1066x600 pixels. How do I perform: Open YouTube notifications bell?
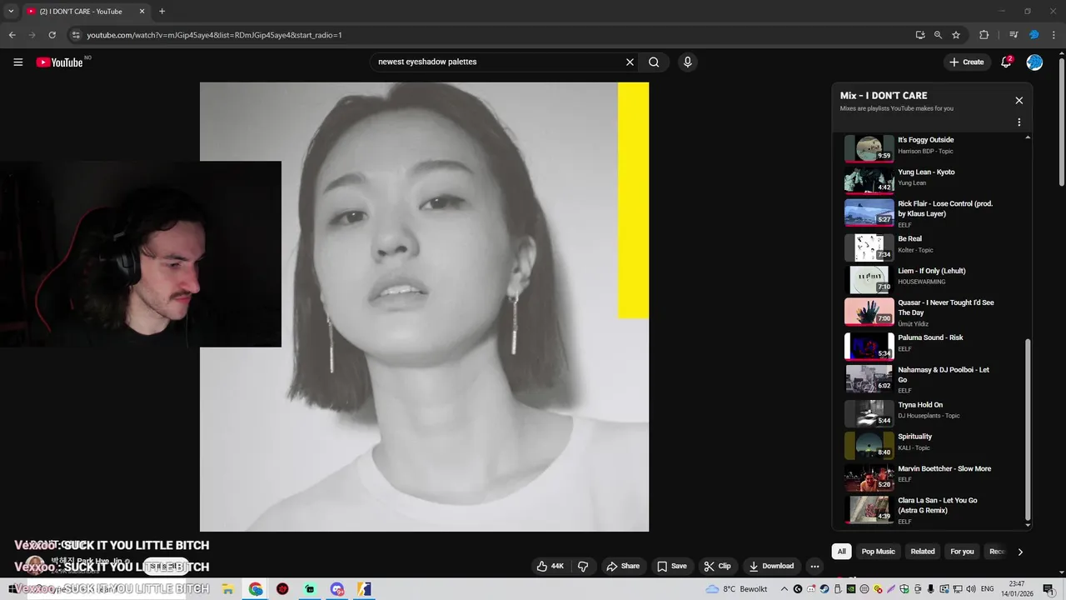pyautogui.click(x=1006, y=62)
